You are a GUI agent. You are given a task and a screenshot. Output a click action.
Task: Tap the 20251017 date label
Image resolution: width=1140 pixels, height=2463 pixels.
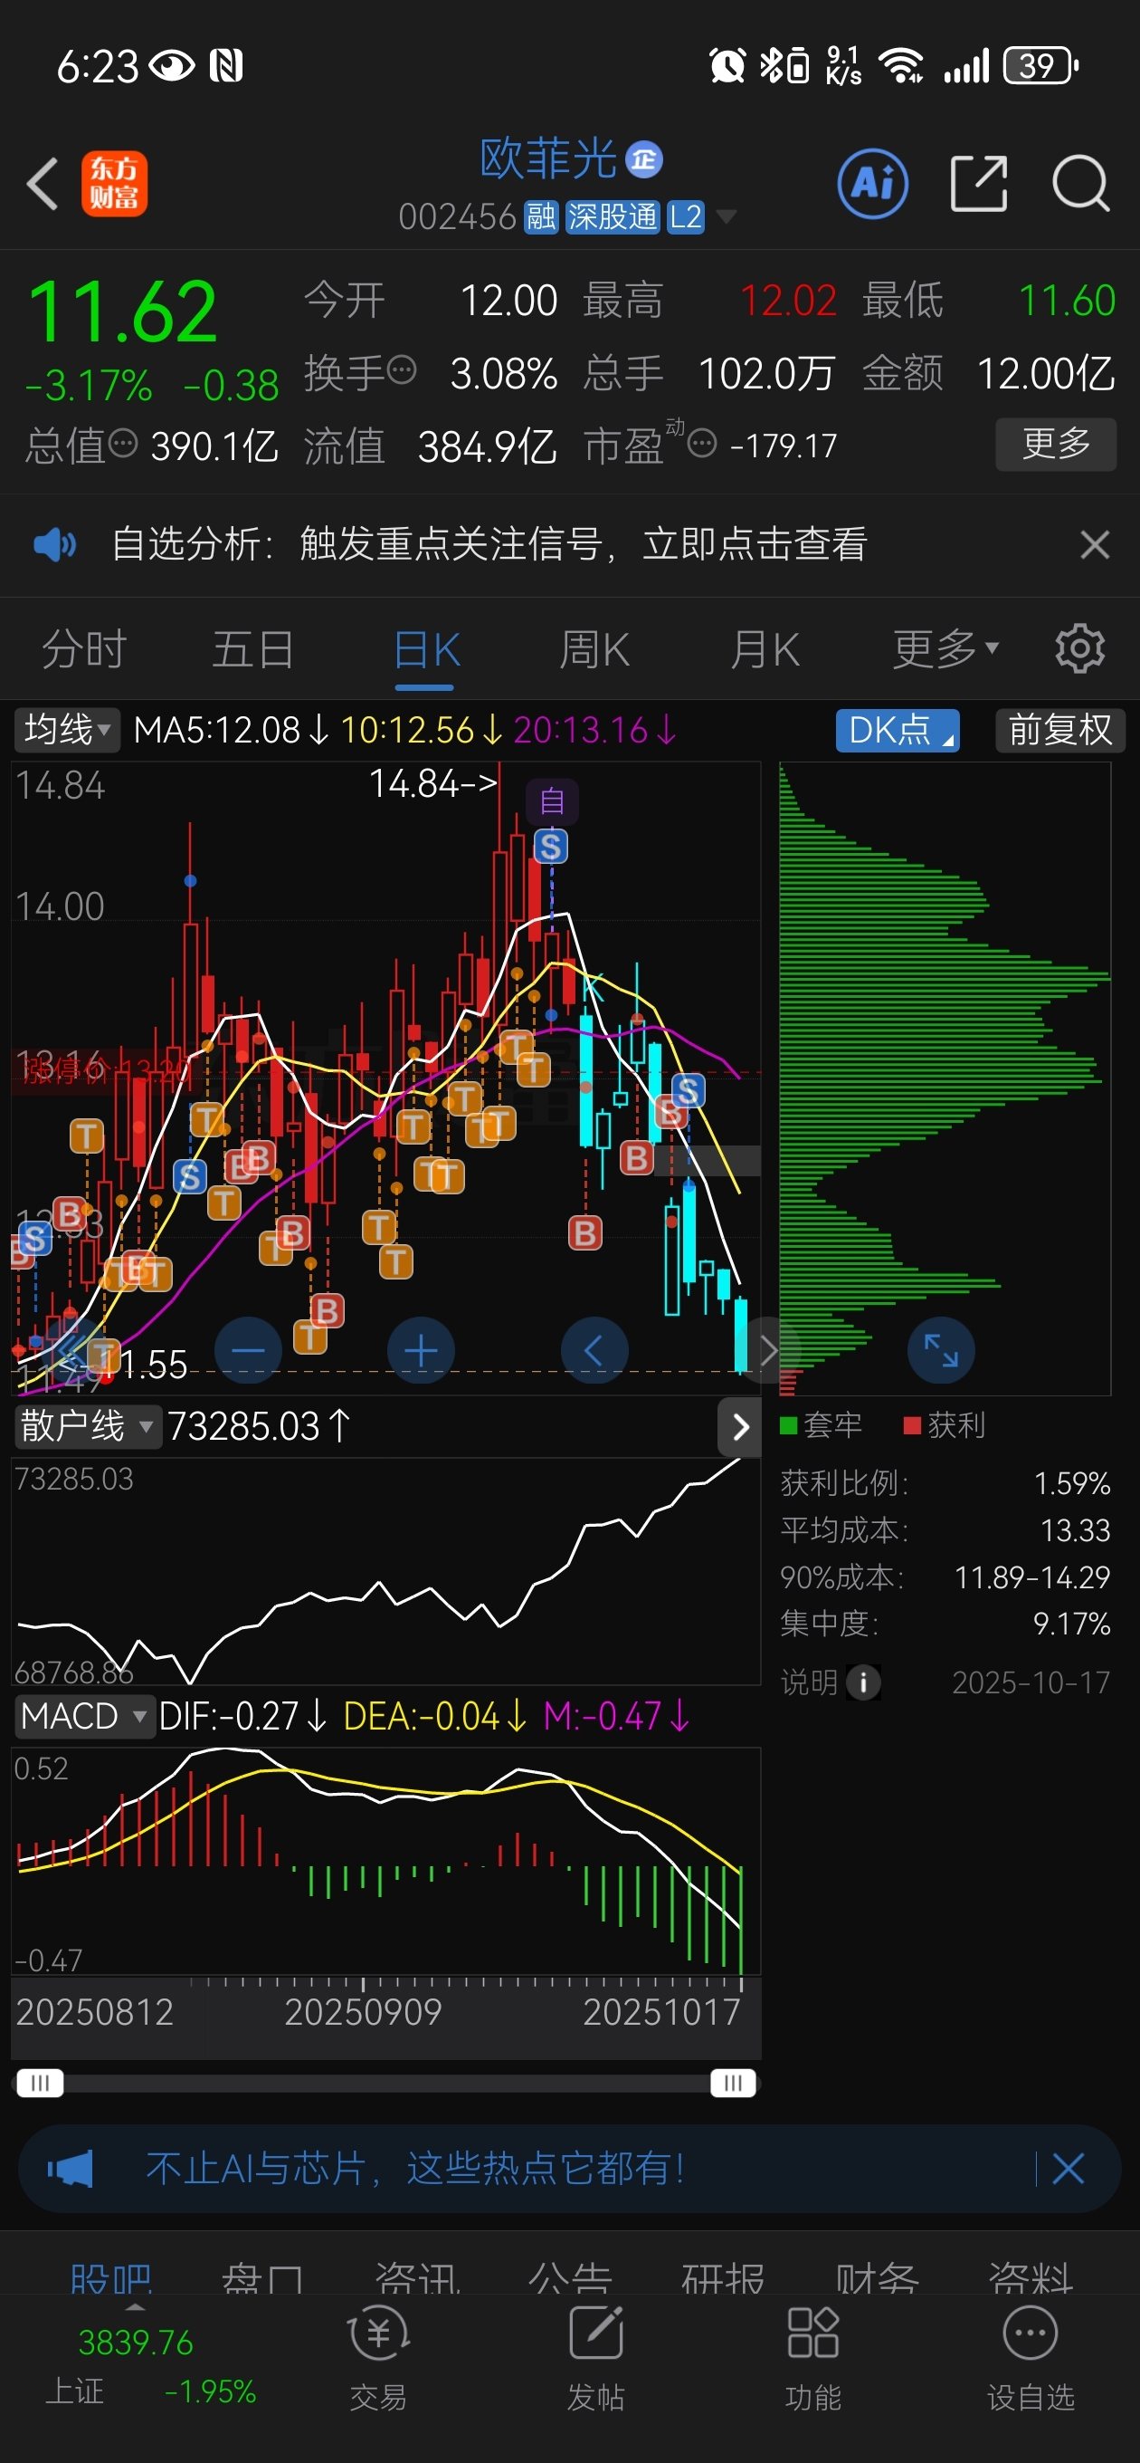661,2013
